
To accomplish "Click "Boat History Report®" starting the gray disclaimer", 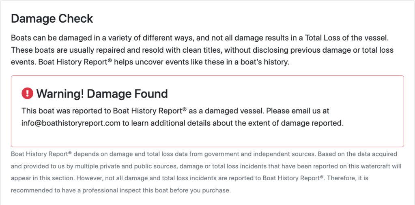I will [41, 154].
